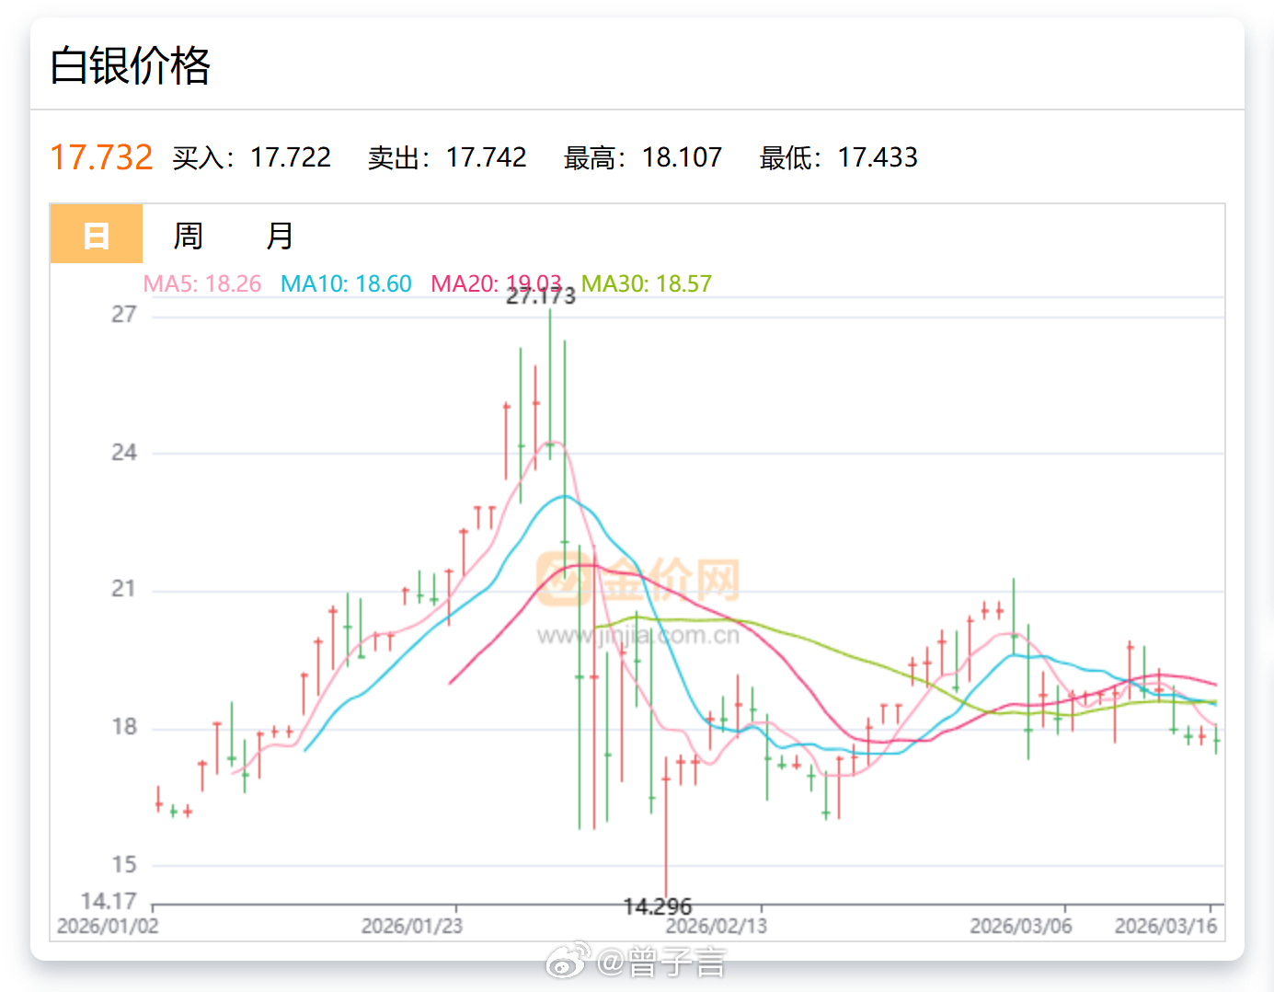1274x992 pixels.
Task: Click the 白银价格 title heading
Action: point(131,66)
